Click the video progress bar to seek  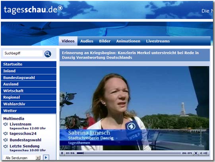click(x=129, y=153)
